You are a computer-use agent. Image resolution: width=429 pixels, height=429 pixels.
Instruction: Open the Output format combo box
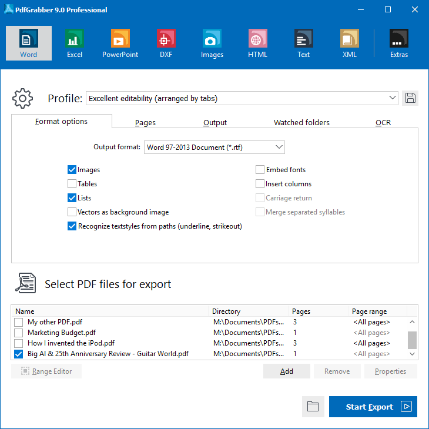coord(214,147)
